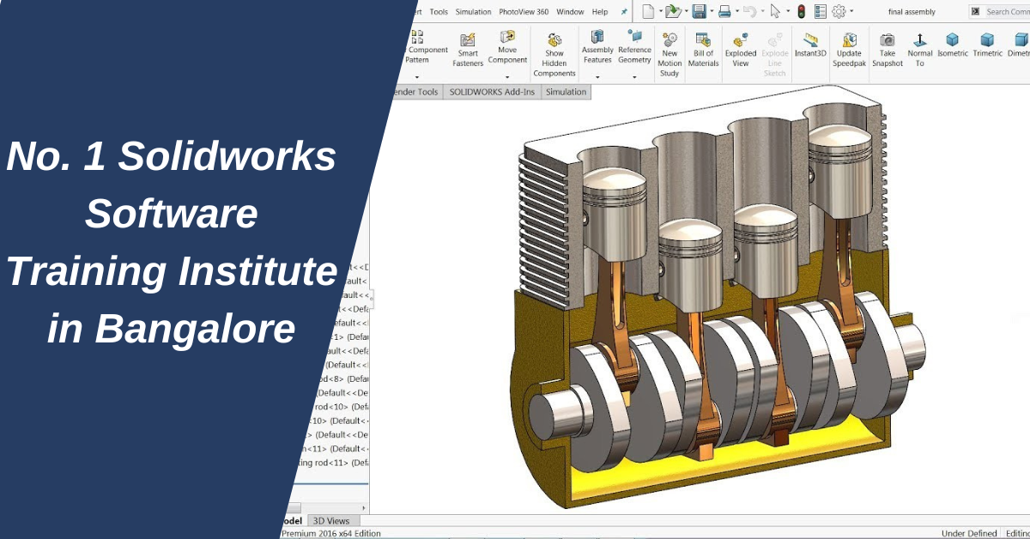Expand the Move Component dropdown arrow
The image size is (1030, 539).
507,77
